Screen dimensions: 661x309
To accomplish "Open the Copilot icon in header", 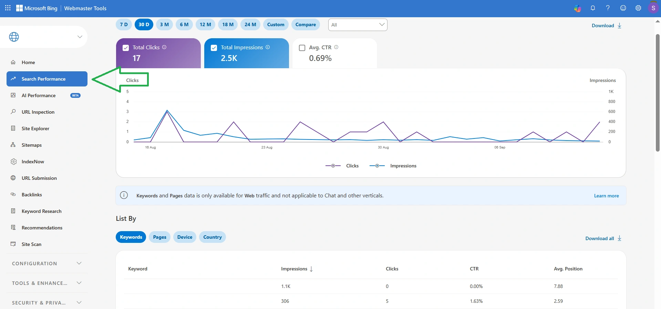I will pos(578,8).
